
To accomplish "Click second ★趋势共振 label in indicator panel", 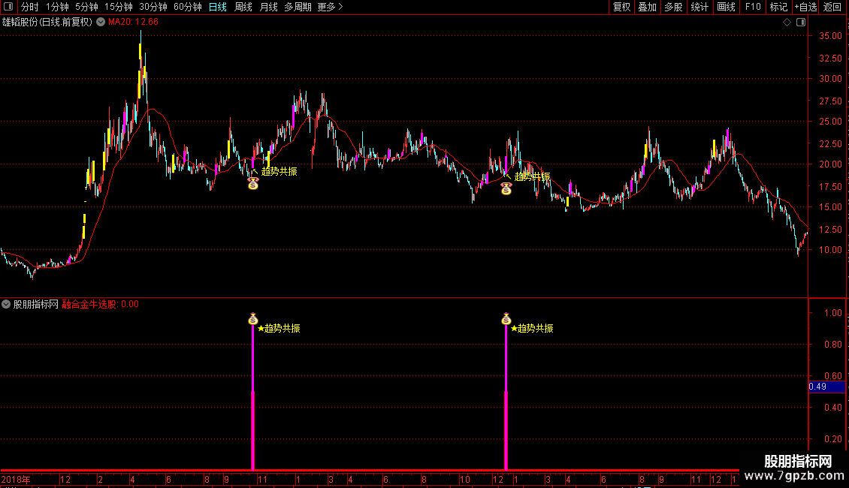I will pyautogui.click(x=532, y=328).
